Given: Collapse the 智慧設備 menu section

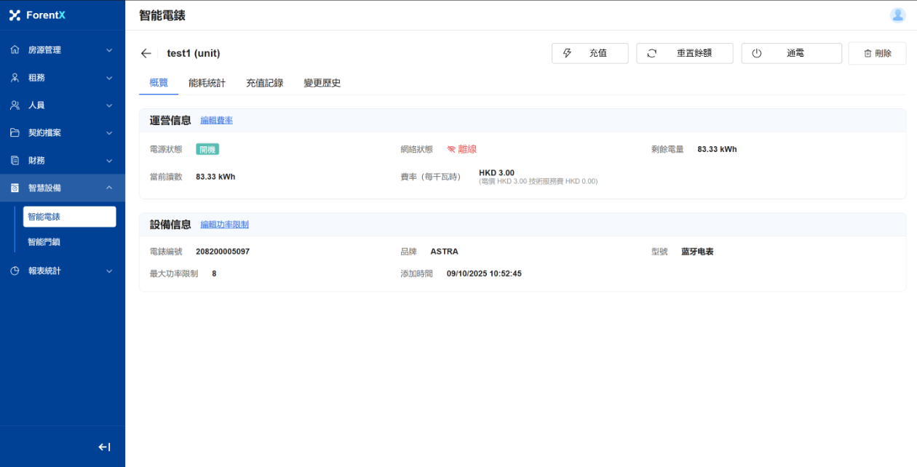Looking at the screenshot, I should point(62,188).
